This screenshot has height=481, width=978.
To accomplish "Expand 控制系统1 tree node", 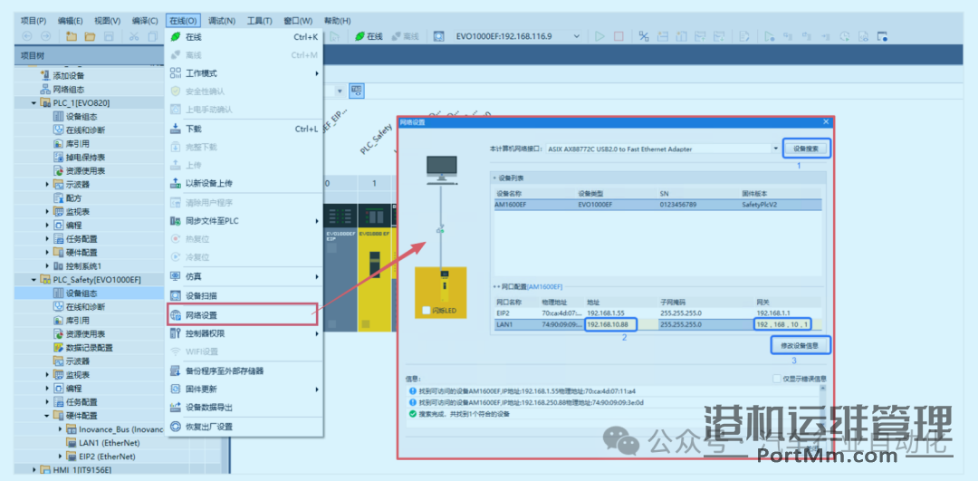I will pyautogui.click(x=47, y=265).
